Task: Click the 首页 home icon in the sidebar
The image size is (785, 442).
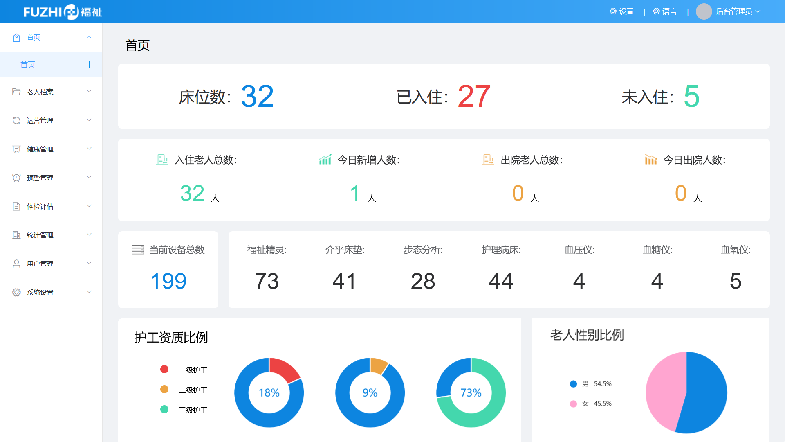Action: [x=16, y=37]
